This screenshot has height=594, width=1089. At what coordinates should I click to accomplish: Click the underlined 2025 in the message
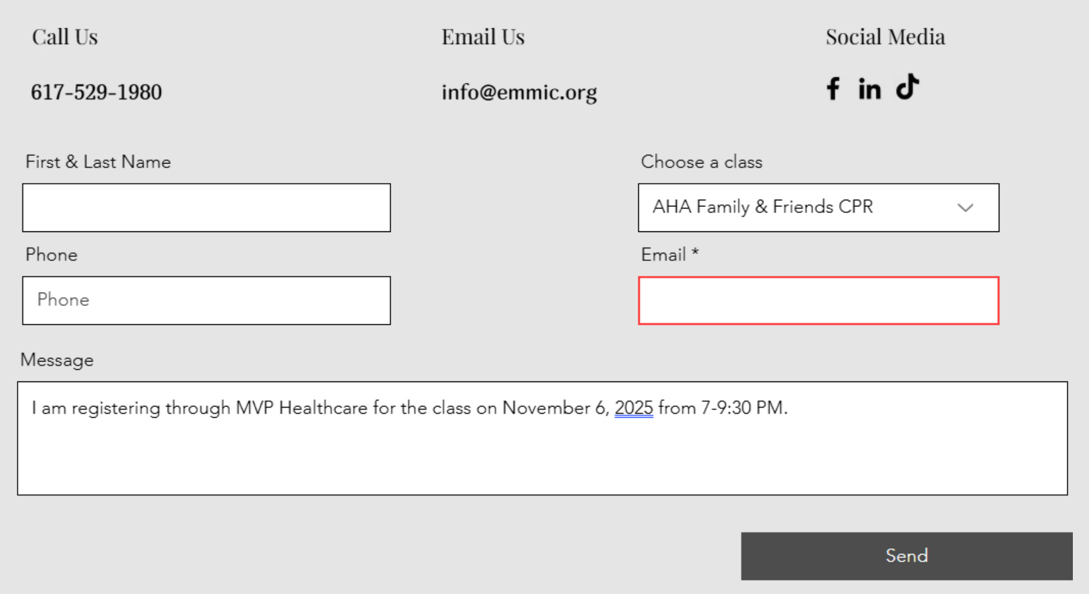pos(633,408)
